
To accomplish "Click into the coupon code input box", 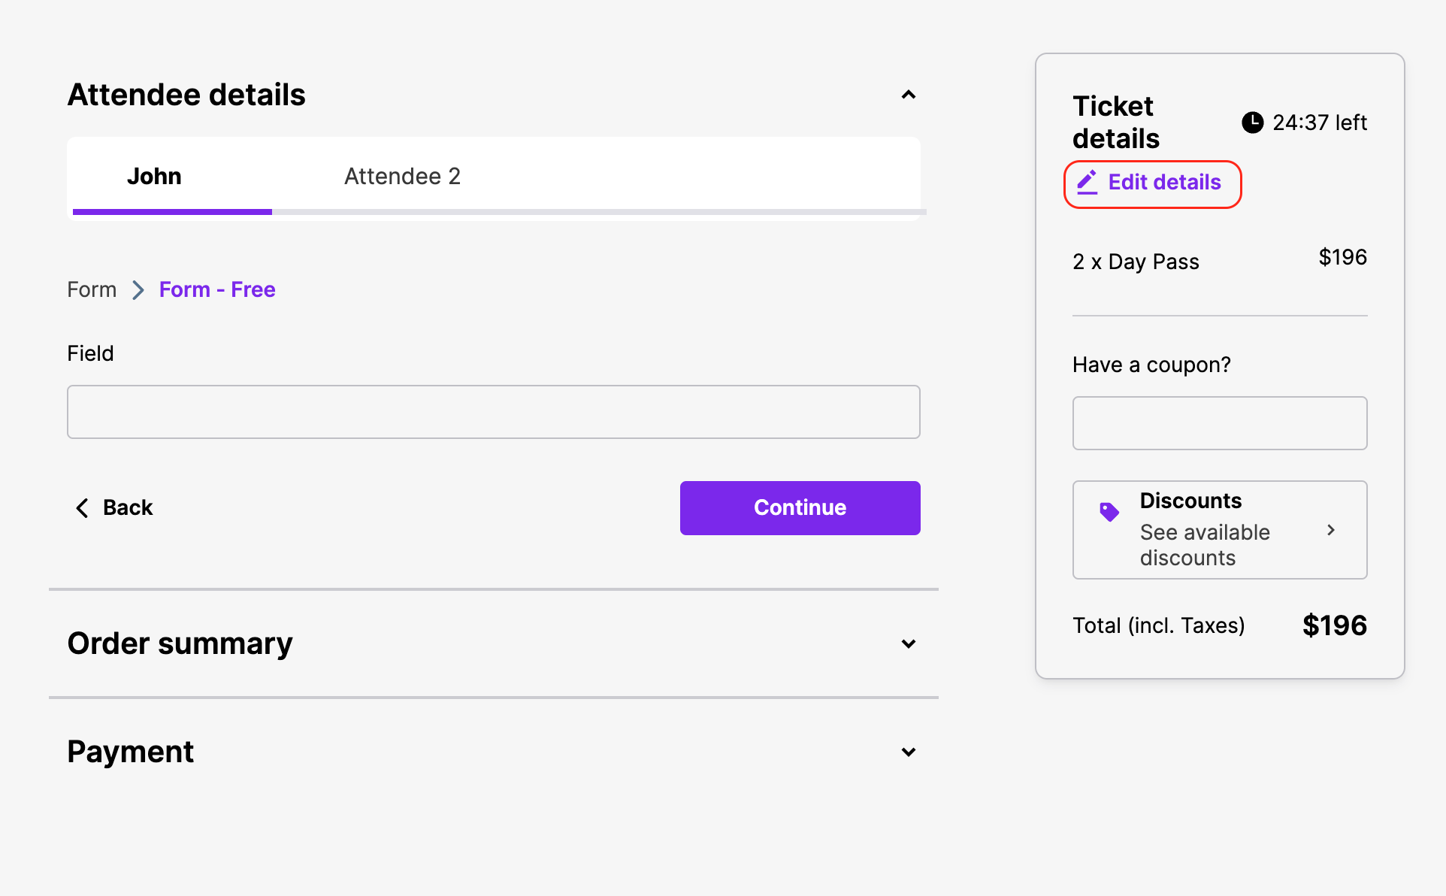I will [1219, 423].
